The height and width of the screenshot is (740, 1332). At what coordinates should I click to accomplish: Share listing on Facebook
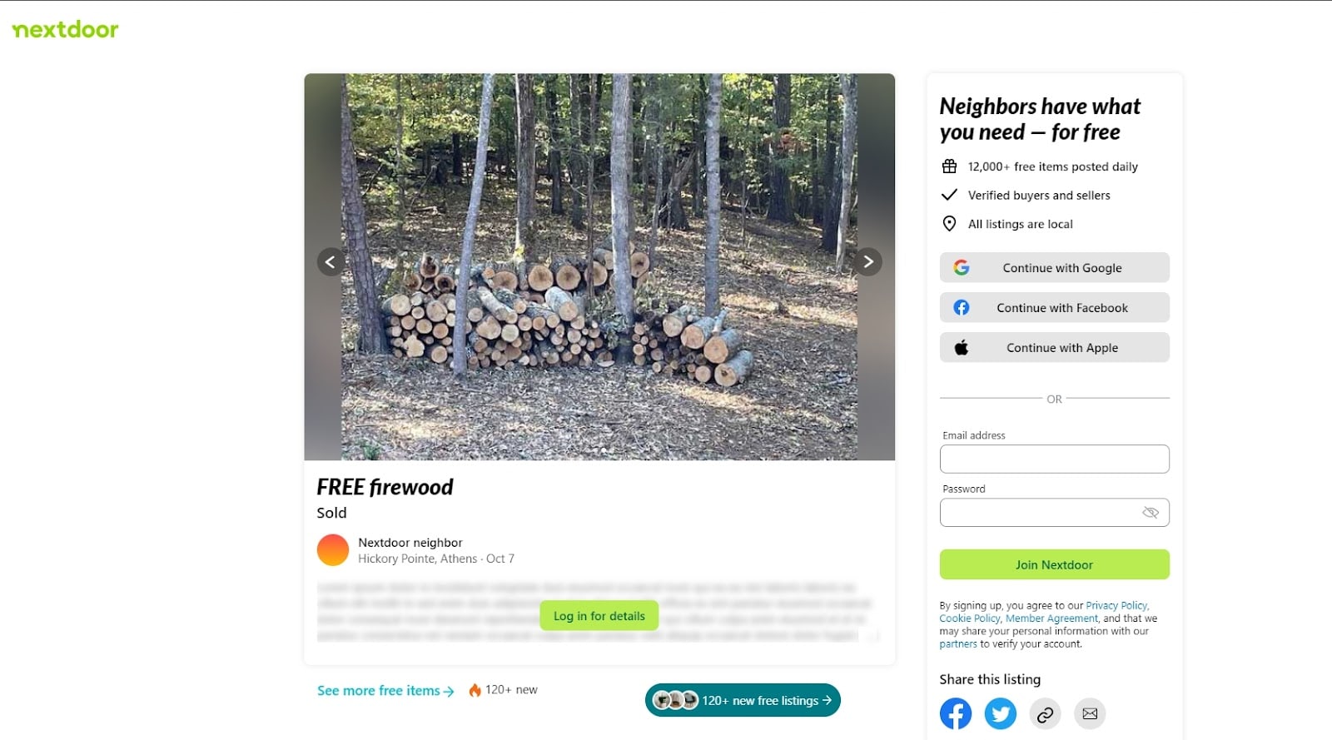click(x=956, y=713)
